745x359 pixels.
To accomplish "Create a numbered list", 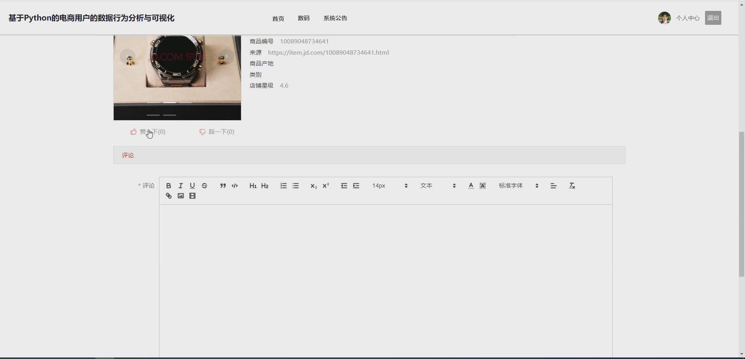I will click(284, 186).
